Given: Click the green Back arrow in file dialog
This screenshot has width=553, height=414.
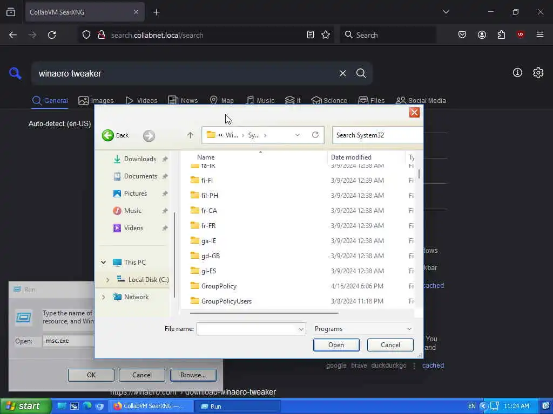Looking at the screenshot, I should click(x=108, y=135).
